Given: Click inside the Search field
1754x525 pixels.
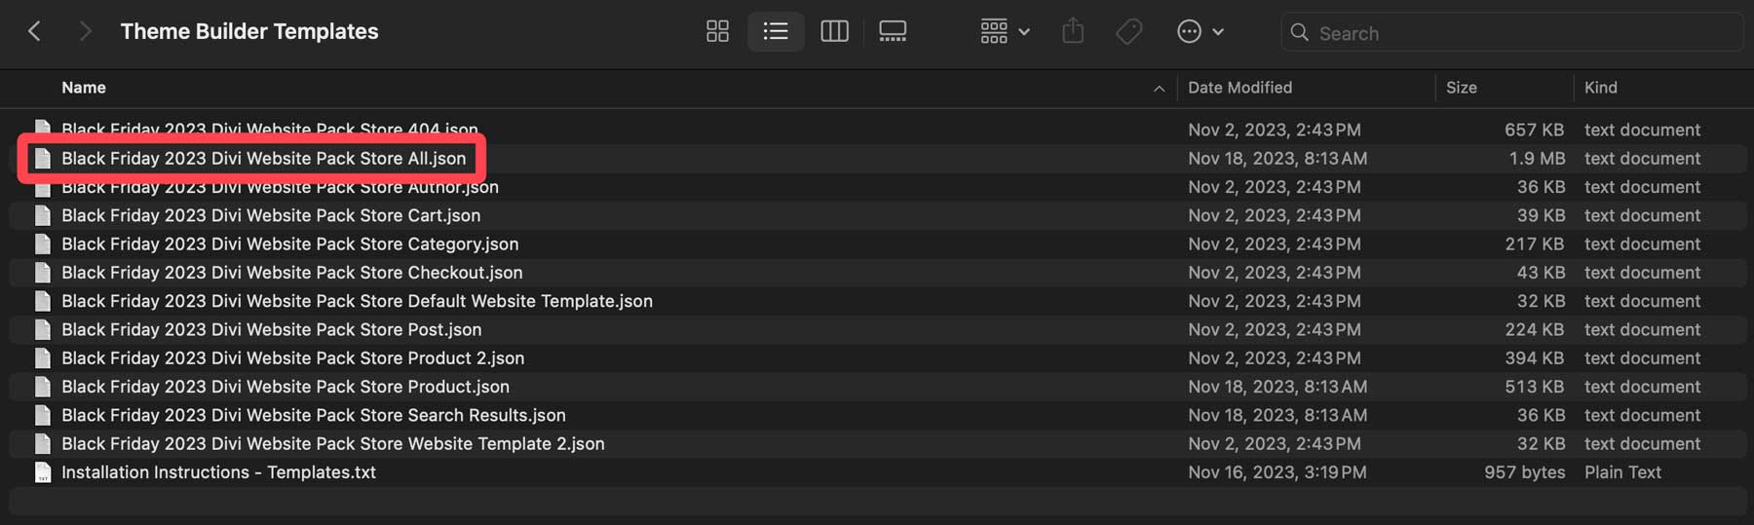Looking at the screenshot, I should 1520,33.
